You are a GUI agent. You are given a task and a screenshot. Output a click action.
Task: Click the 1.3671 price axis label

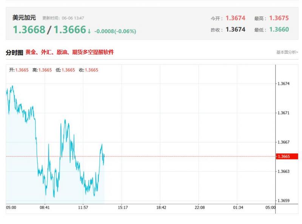point(284,113)
